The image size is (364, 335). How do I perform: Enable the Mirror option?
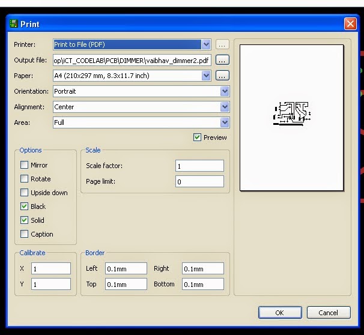click(24, 165)
